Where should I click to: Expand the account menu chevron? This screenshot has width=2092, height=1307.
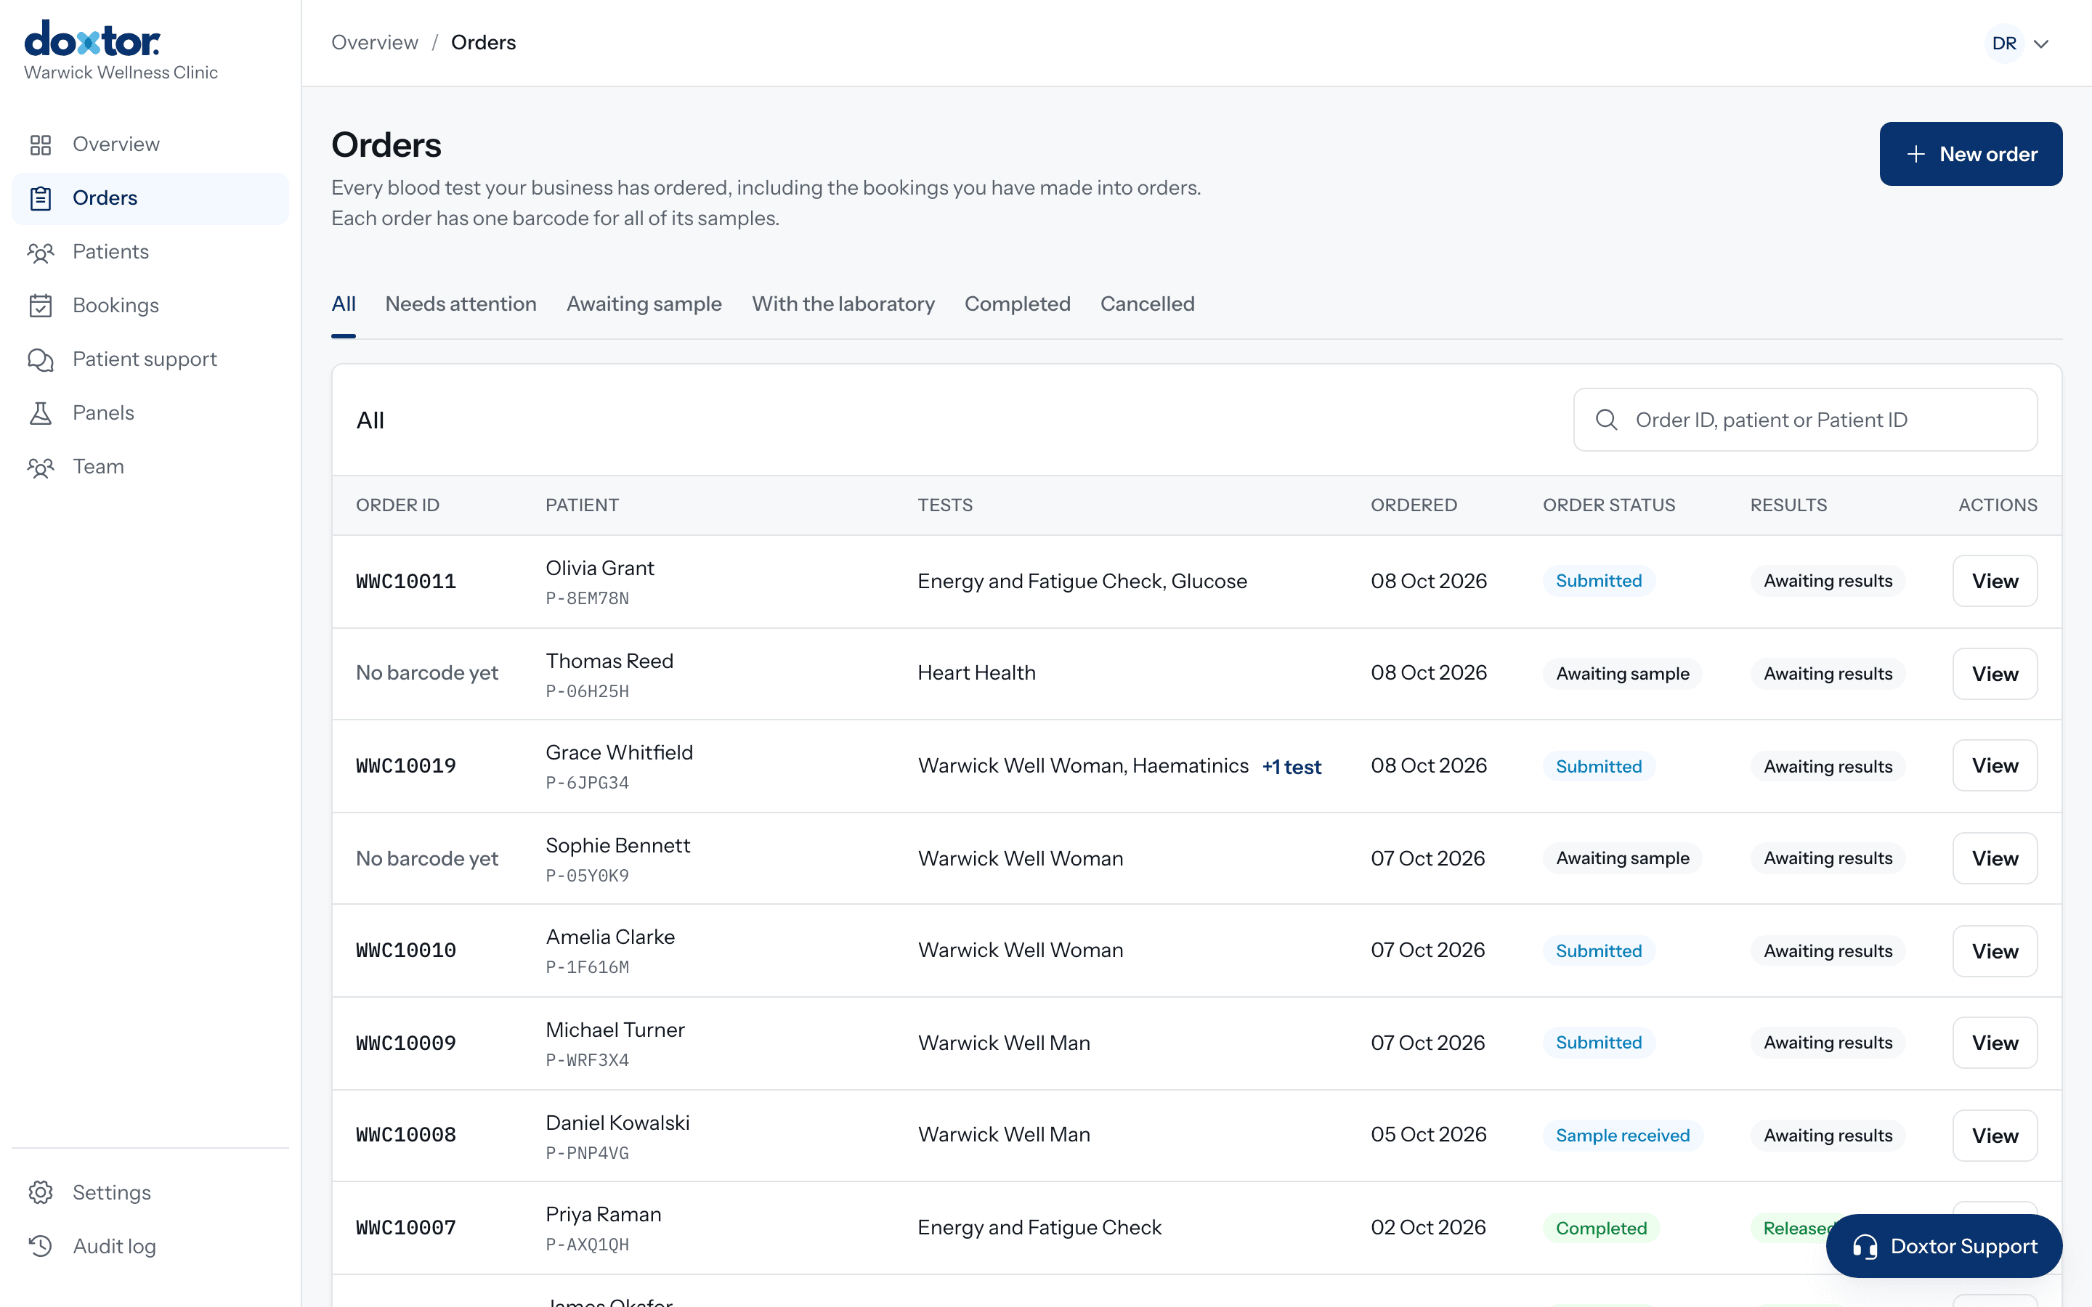tap(2041, 44)
